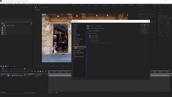172x97 pixels.
Task: Open the View menu
Action: pos(29,3)
